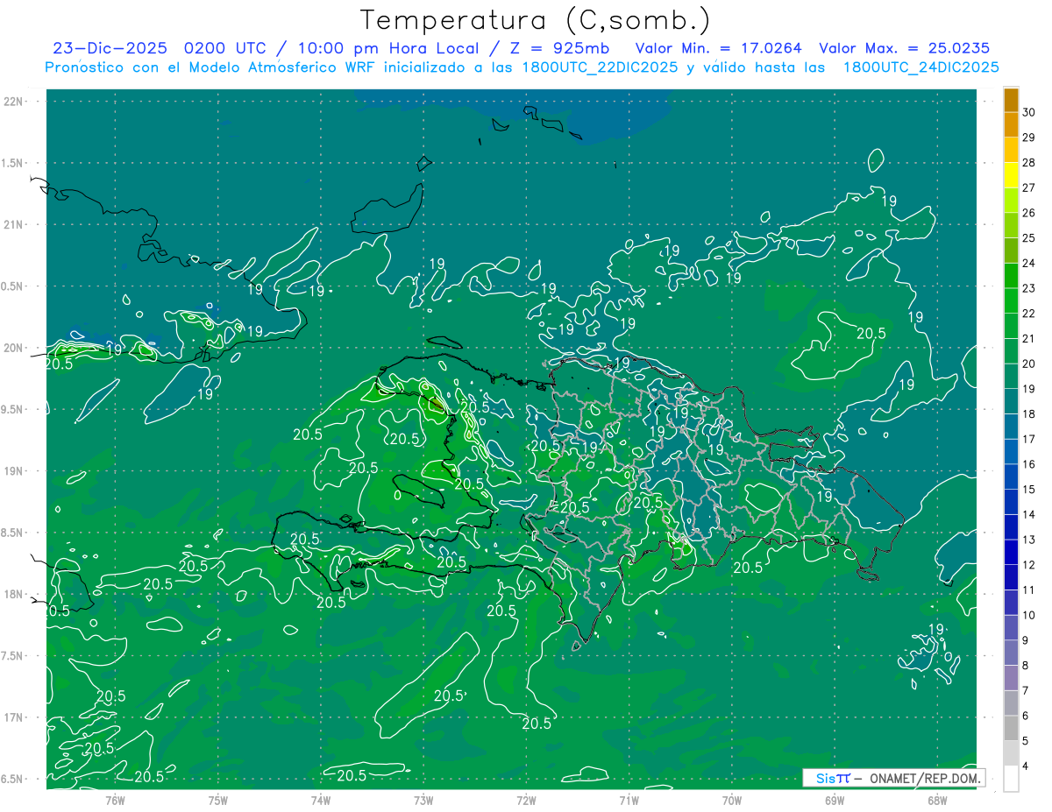Click 'Valor Min. = 17.0264' text

pyautogui.click(x=719, y=48)
